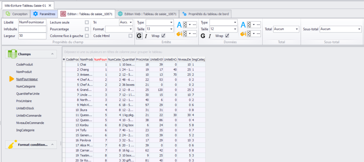Open the Total Aucun dropdown
Screen dimensions: 364x162
coord(297,29)
